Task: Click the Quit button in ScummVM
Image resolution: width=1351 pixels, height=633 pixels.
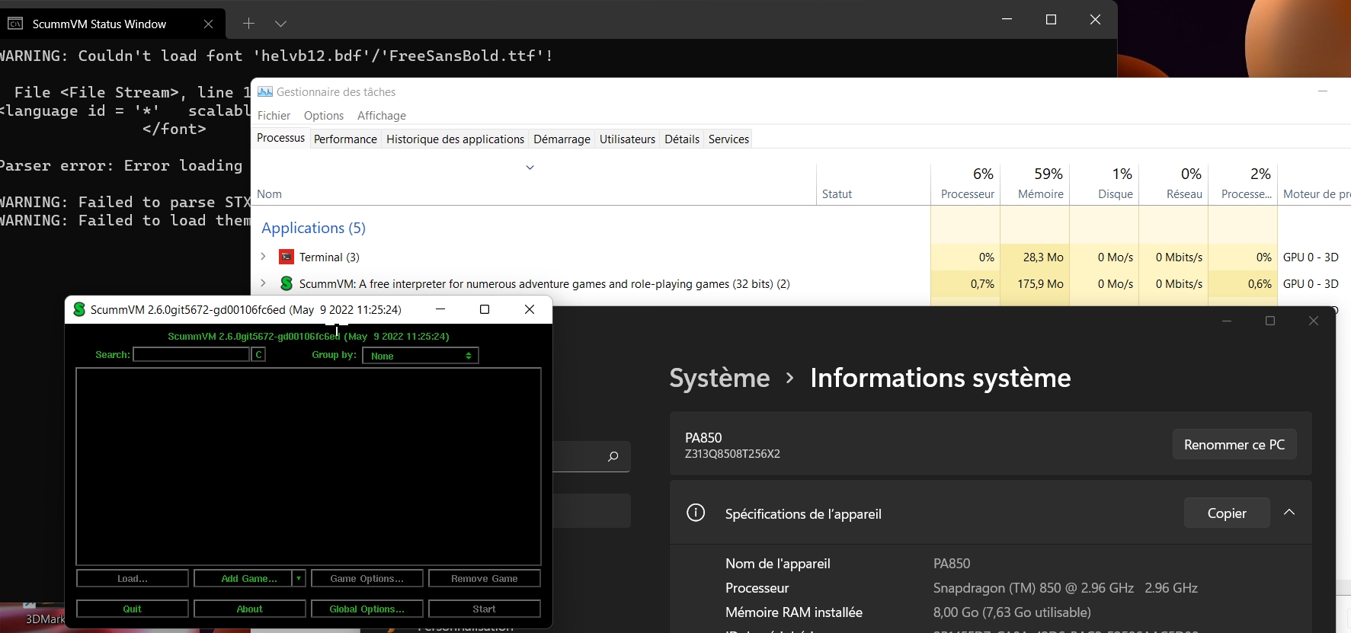Action: (133, 609)
